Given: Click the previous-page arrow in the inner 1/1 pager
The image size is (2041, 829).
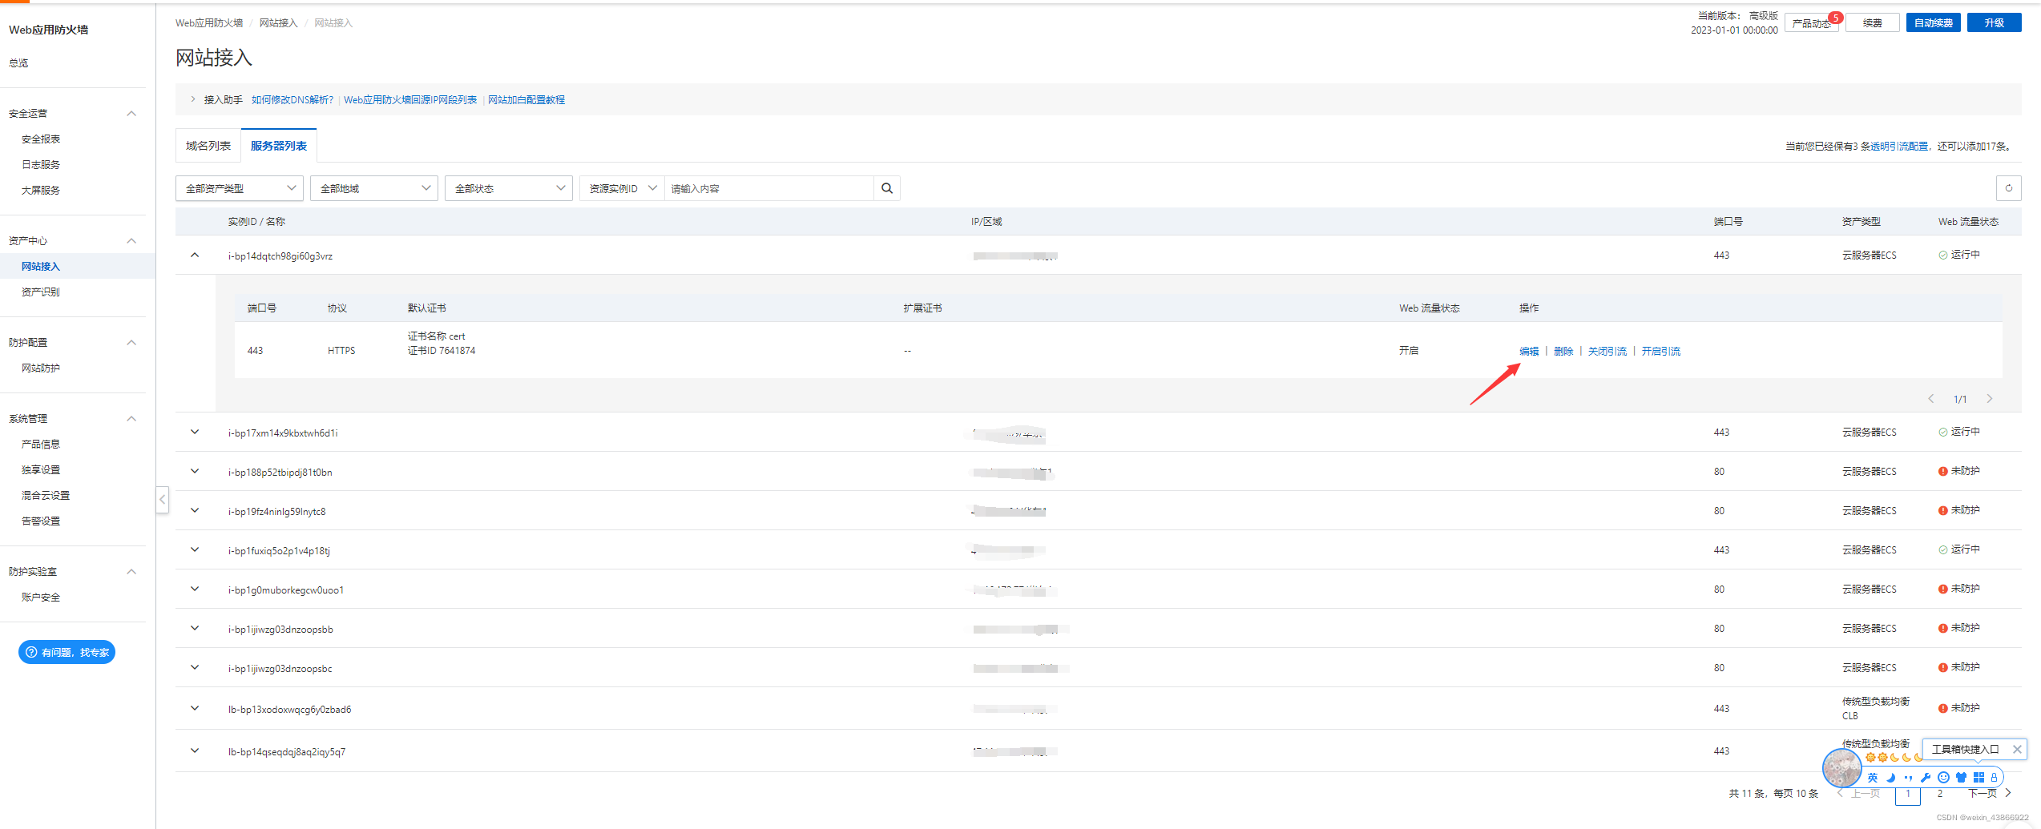Looking at the screenshot, I should pyautogui.click(x=1931, y=399).
